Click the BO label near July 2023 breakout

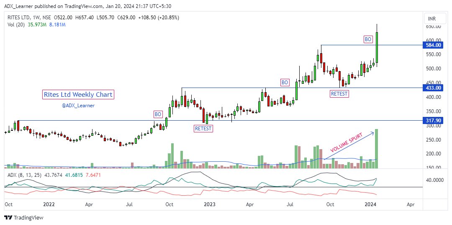[285, 83]
